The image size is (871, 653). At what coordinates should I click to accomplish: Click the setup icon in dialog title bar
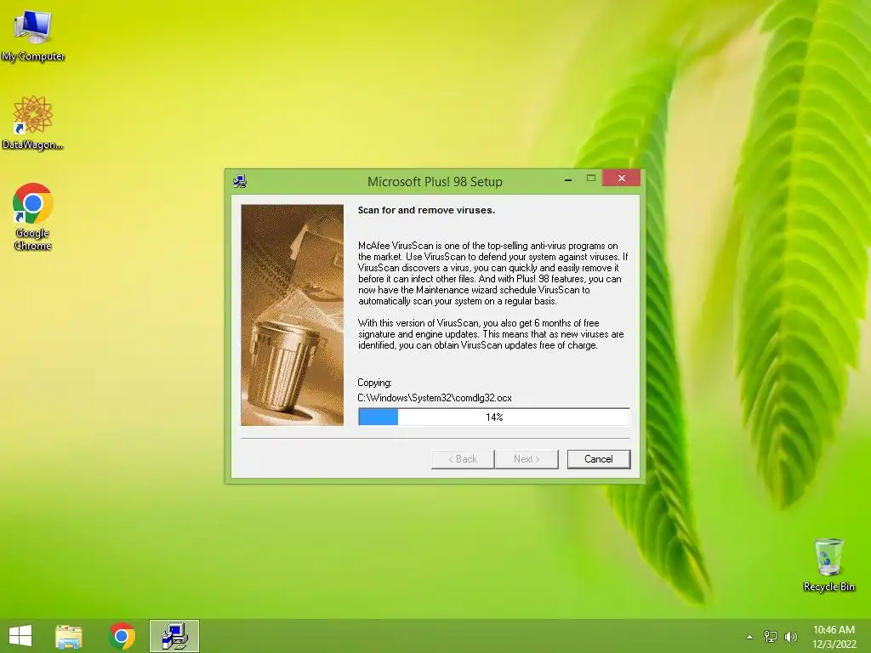tap(240, 182)
